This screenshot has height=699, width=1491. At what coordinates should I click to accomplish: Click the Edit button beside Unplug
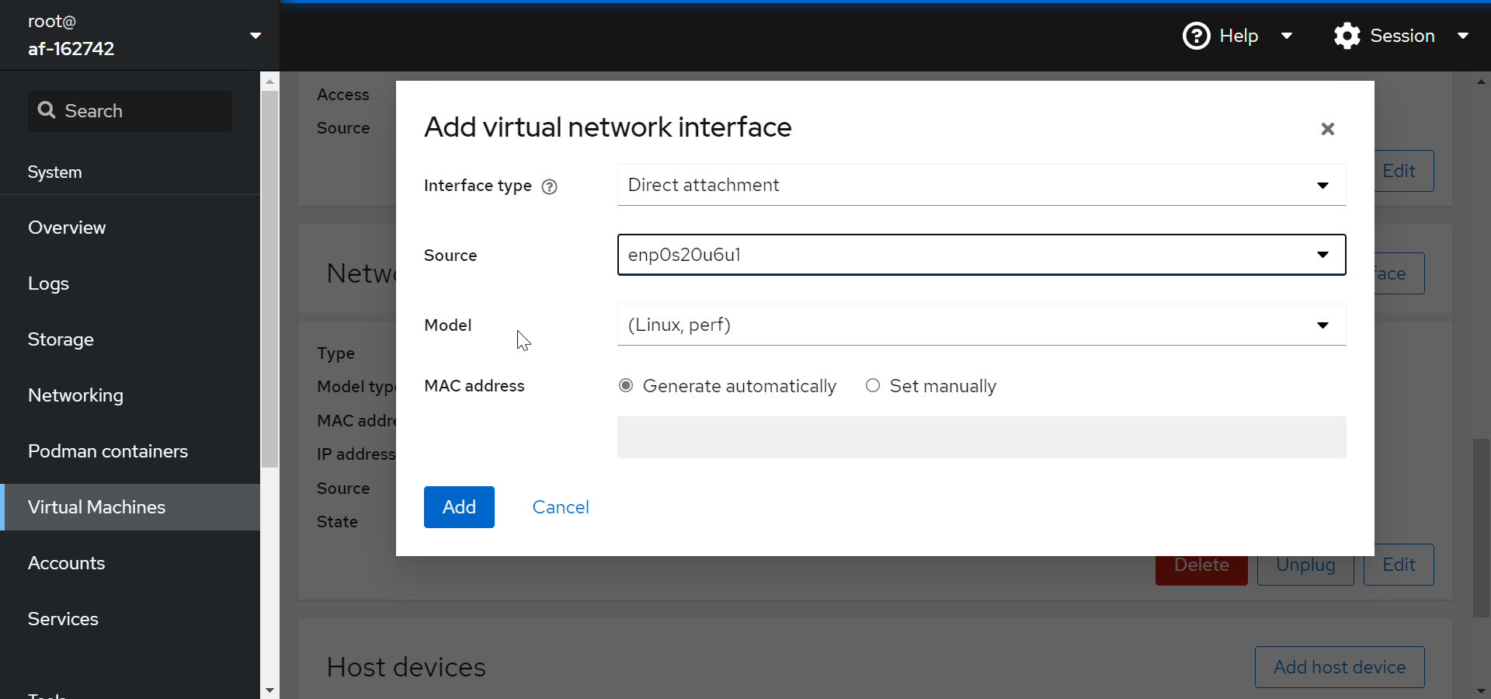coord(1399,565)
